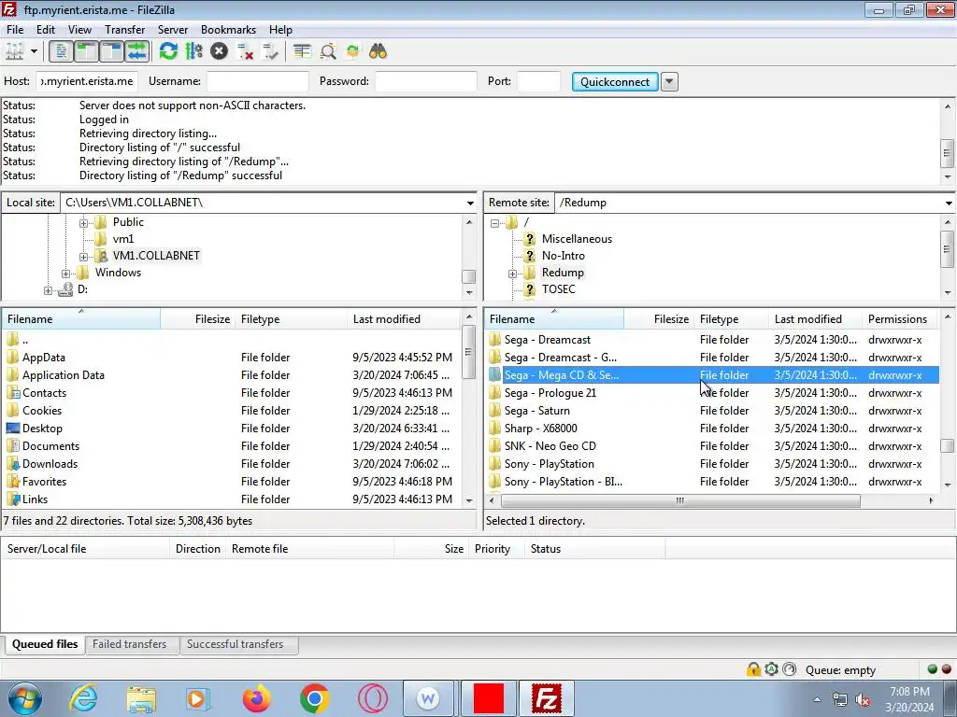The image size is (957, 717).
Task: Sort remote list by Permissions column
Action: 901,319
